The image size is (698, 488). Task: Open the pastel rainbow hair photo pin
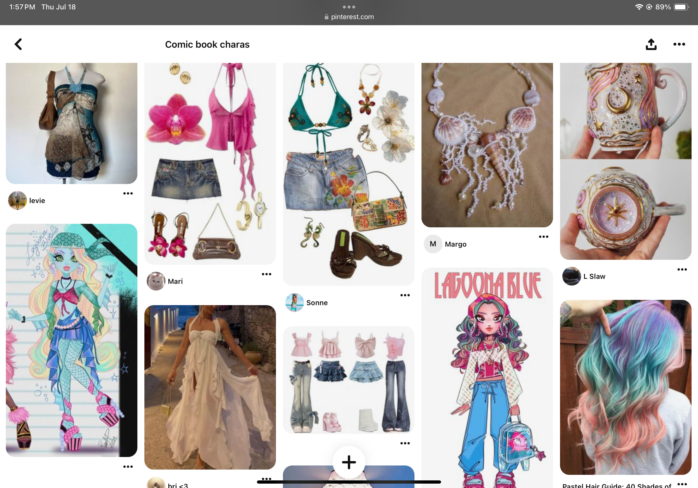click(626, 387)
